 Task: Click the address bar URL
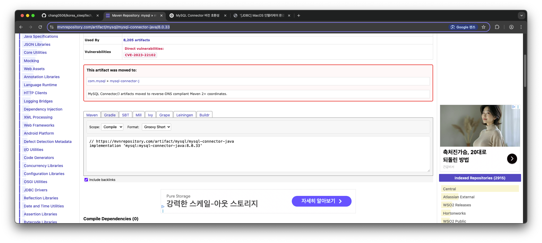[x=113, y=27]
